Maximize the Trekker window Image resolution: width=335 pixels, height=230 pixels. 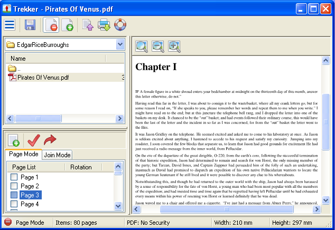coord(313,9)
